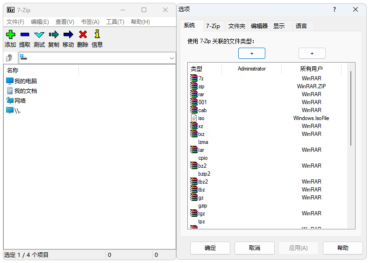Select the tpz file type row
The width and height of the screenshot is (370, 263).
(268, 221)
